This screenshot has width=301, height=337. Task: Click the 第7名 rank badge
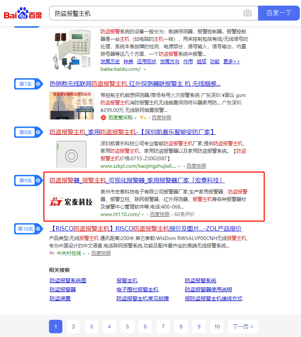coord(28,84)
